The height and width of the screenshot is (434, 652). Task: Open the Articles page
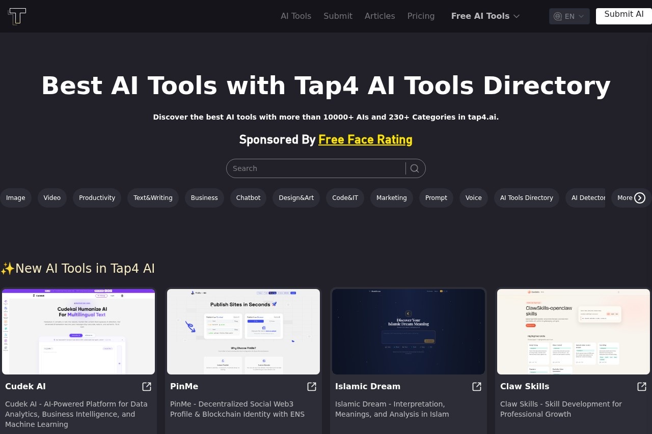379,16
